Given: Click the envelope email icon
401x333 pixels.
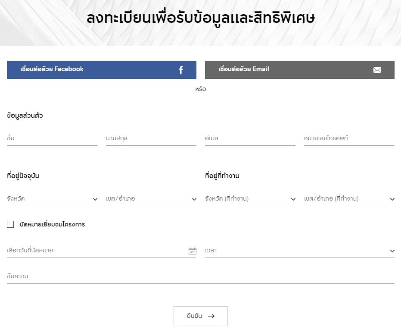Looking at the screenshot, I should click(377, 70).
